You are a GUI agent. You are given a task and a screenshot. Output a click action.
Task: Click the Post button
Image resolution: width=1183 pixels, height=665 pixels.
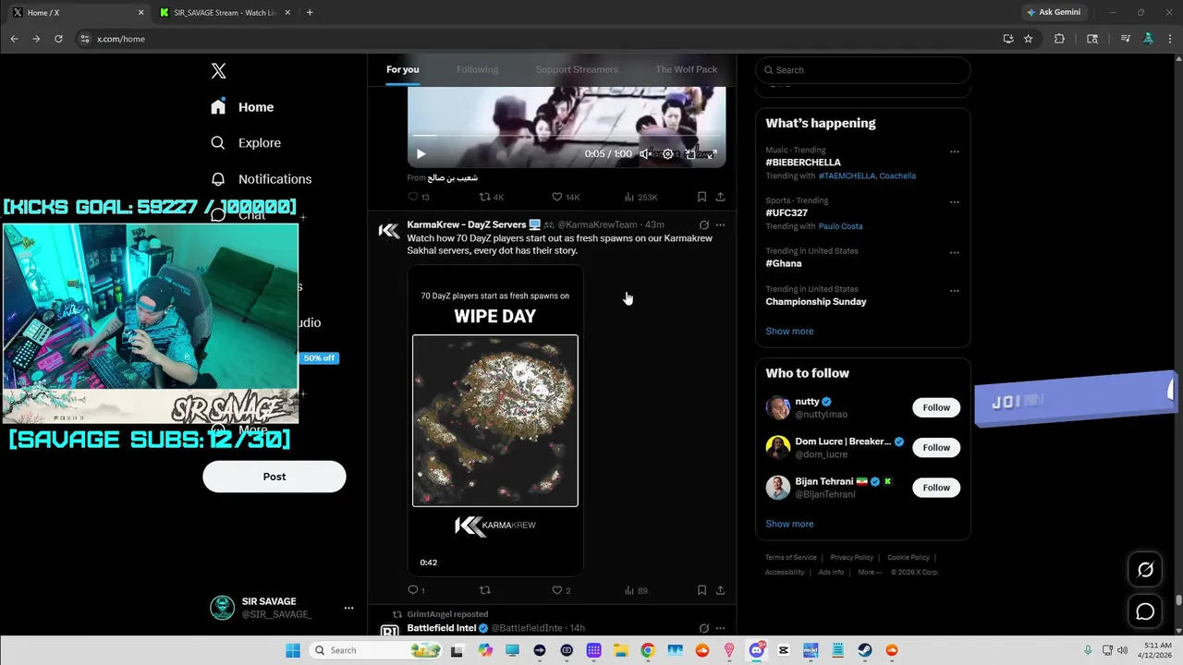point(274,477)
